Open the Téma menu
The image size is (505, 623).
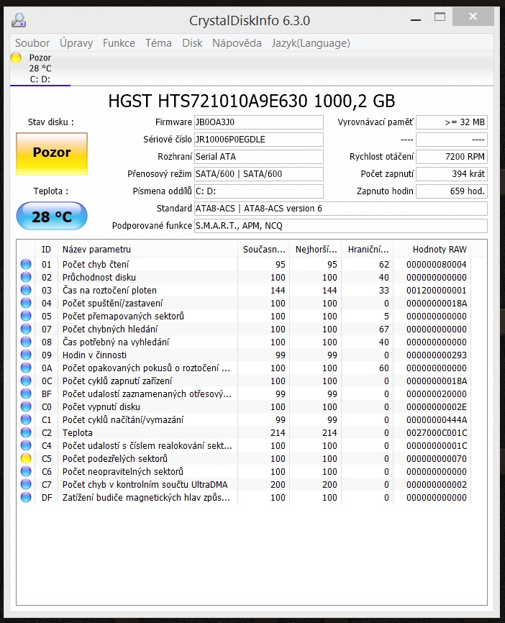click(x=158, y=43)
